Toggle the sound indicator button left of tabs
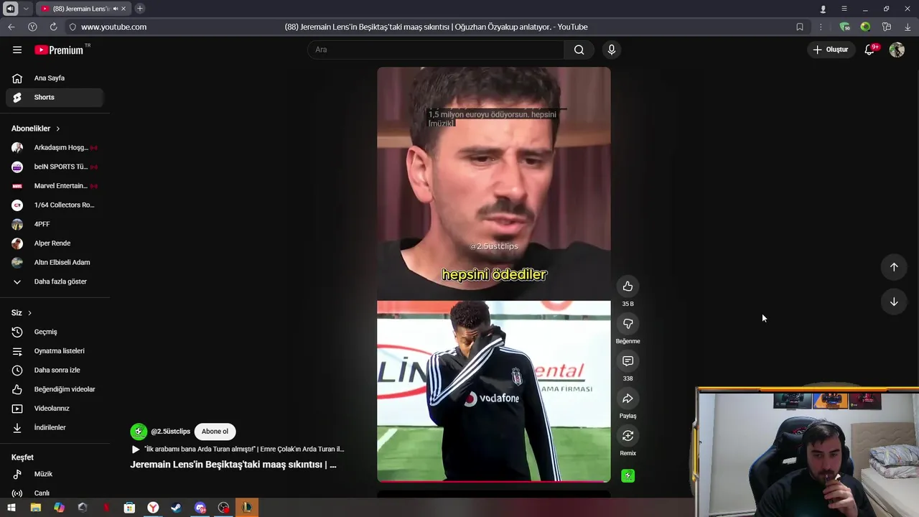Screen dimensions: 919x517 pyautogui.click(x=10, y=9)
